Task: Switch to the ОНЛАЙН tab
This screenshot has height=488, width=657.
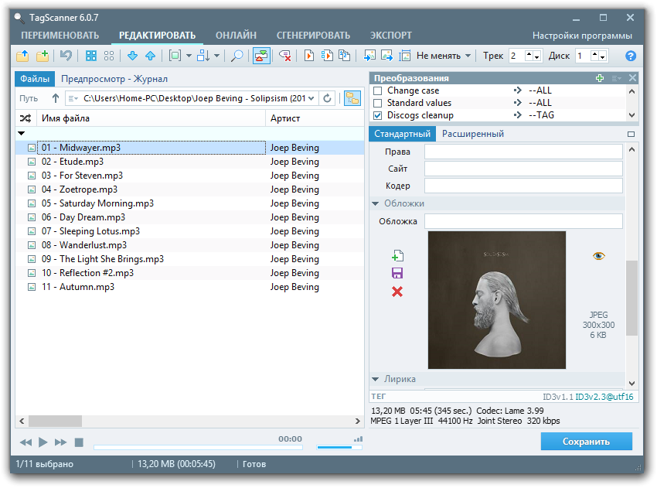Action: (x=236, y=36)
